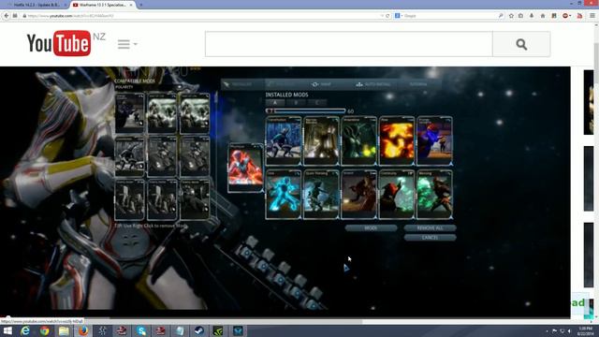Image resolution: width=599 pixels, height=337 pixels.
Task: Select mod configuration tab A
Action: (x=274, y=103)
